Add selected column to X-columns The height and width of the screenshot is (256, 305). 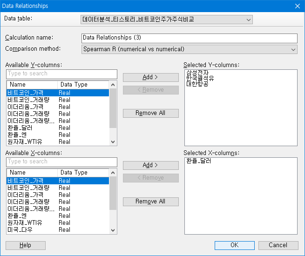tap(150, 165)
